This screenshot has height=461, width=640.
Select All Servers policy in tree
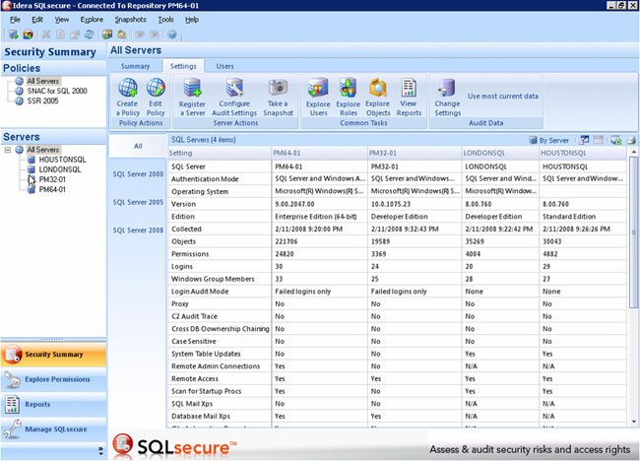[43, 81]
